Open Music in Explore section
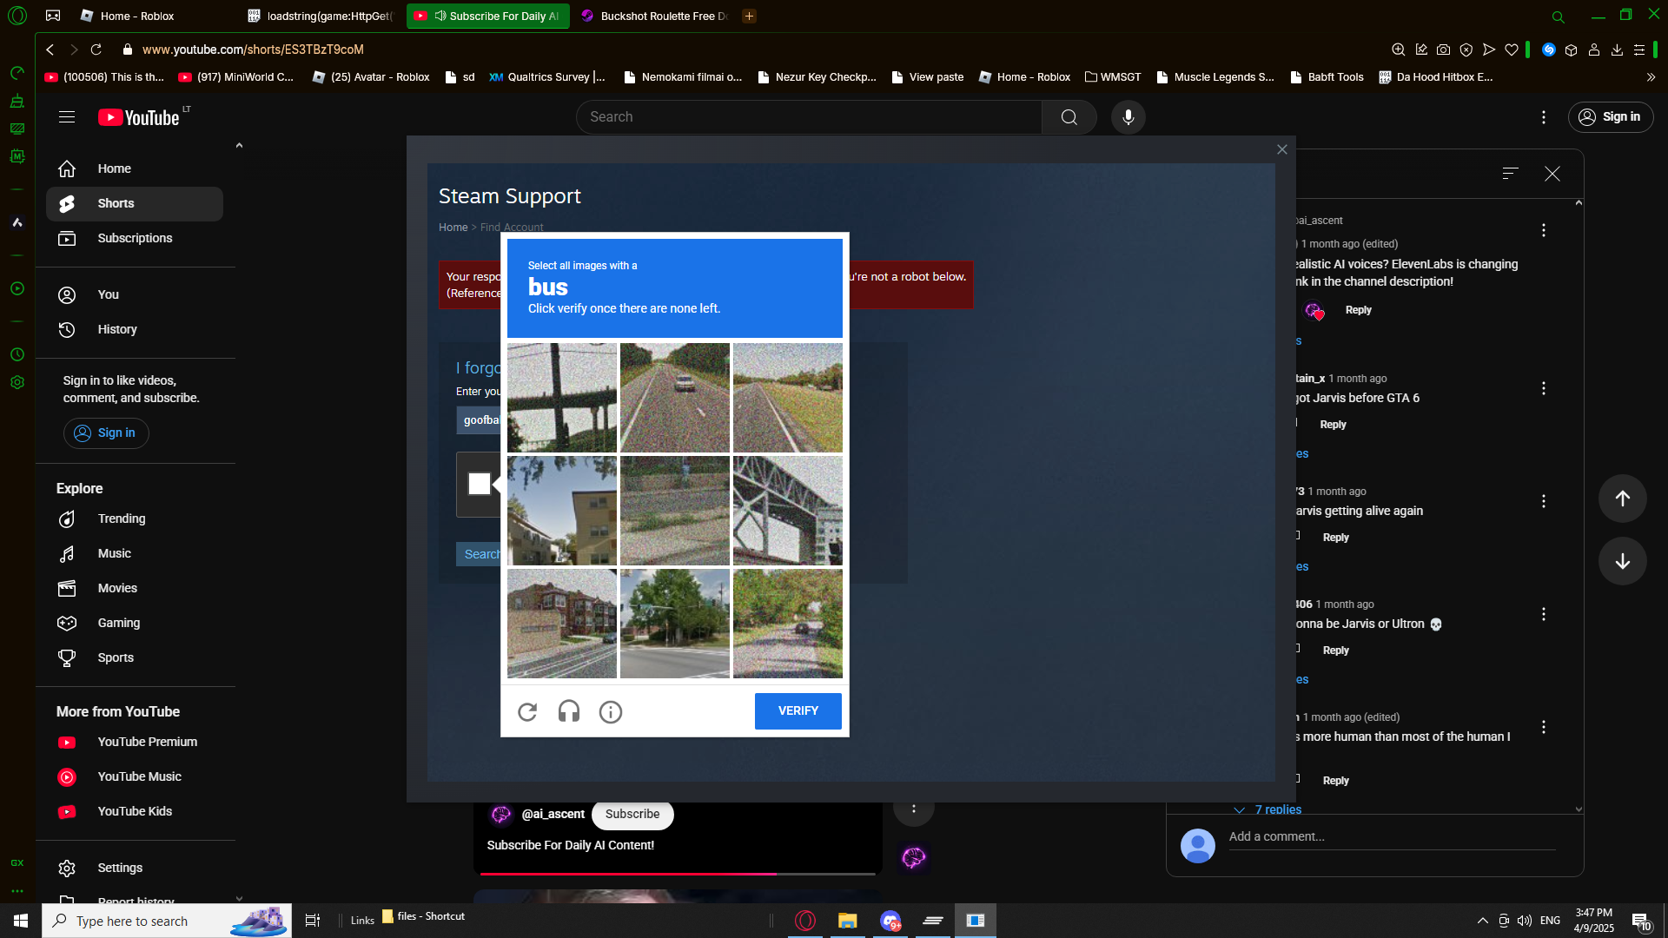Viewport: 1668px width, 938px height. pos(135,553)
